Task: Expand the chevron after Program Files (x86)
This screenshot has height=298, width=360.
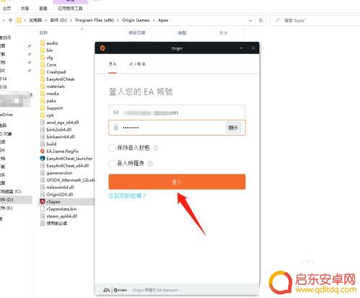Action: pyautogui.click(x=118, y=20)
